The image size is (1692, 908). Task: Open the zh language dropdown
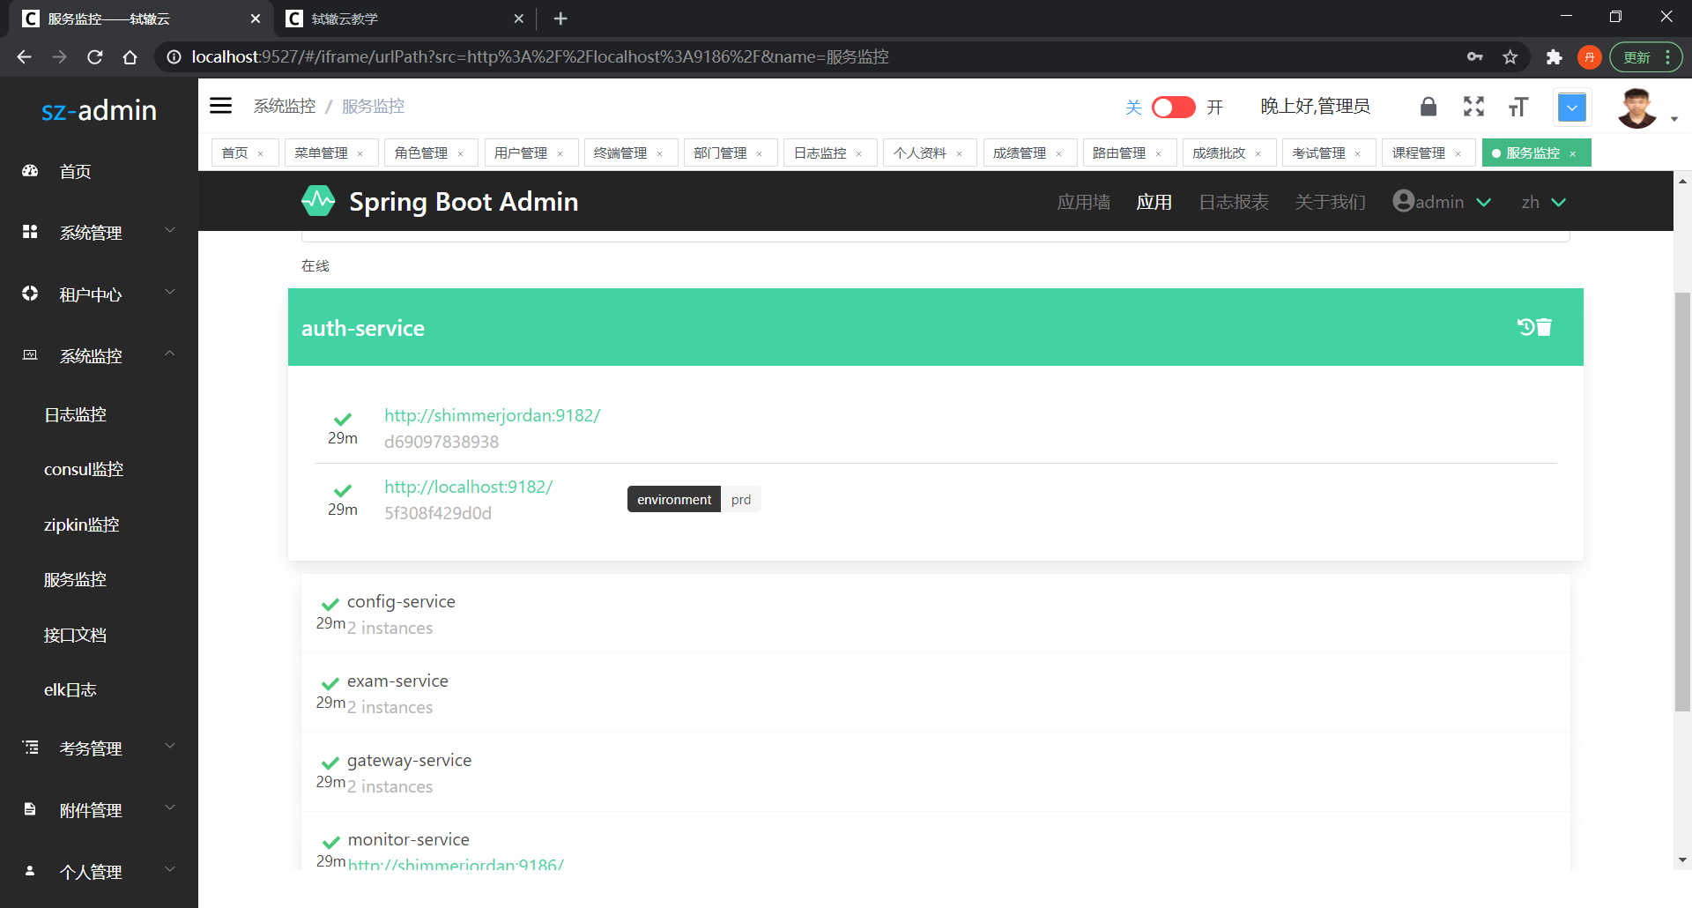pos(1543,202)
